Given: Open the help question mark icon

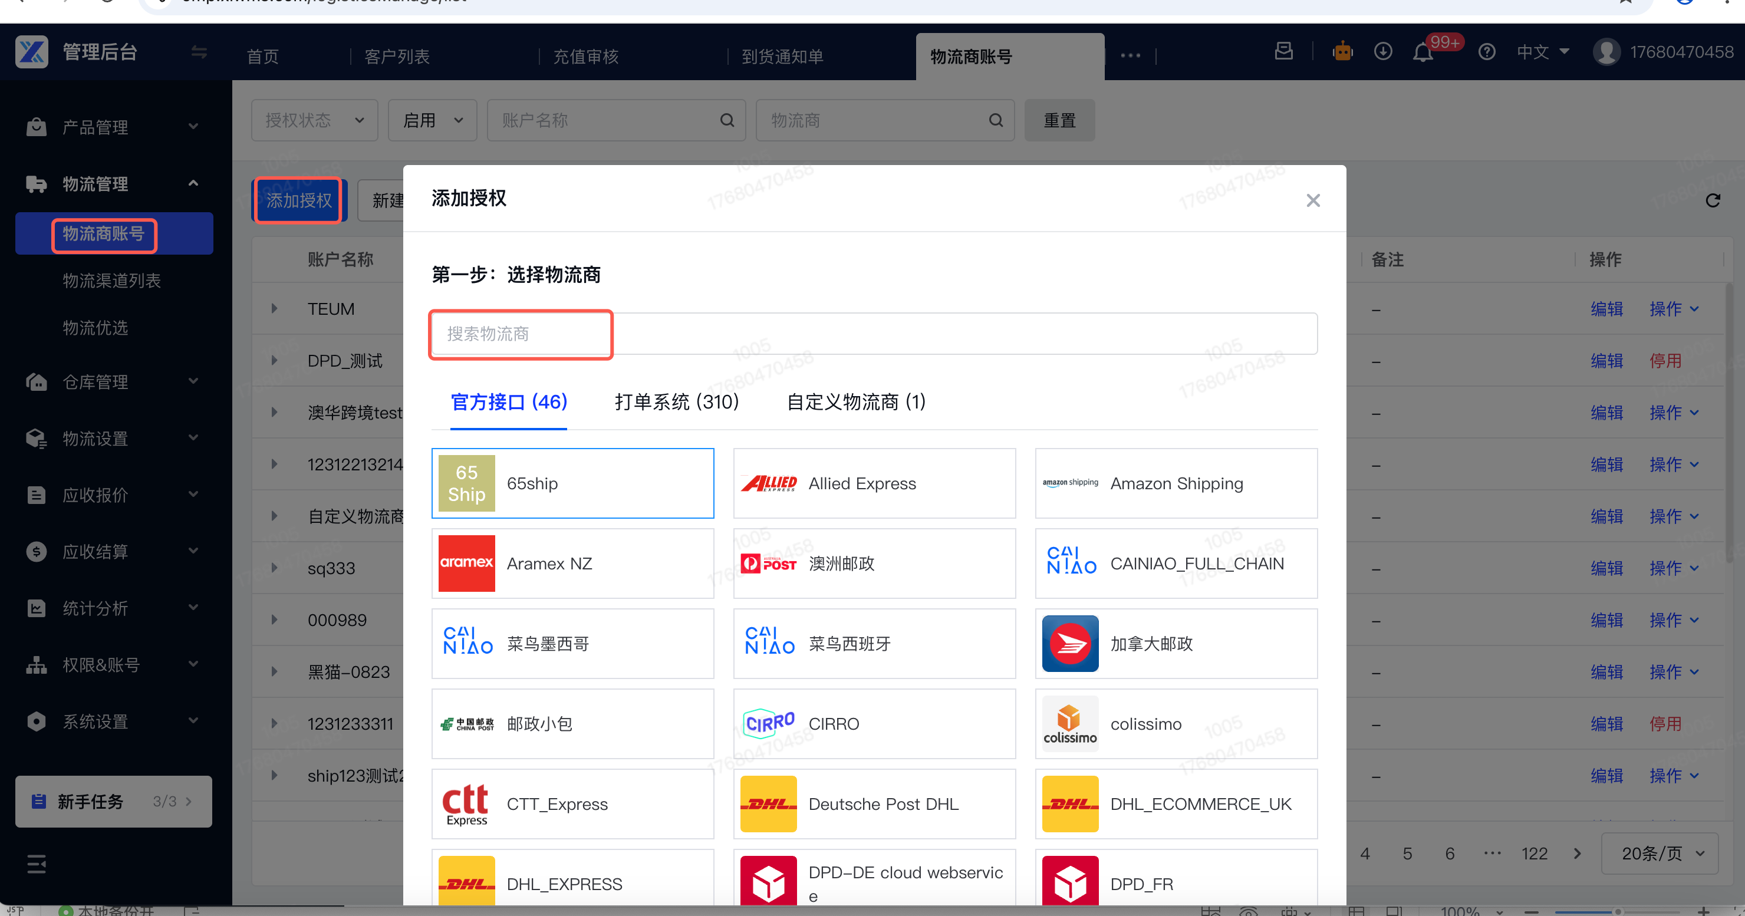Looking at the screenshot, I should (x=1486, y=52).
